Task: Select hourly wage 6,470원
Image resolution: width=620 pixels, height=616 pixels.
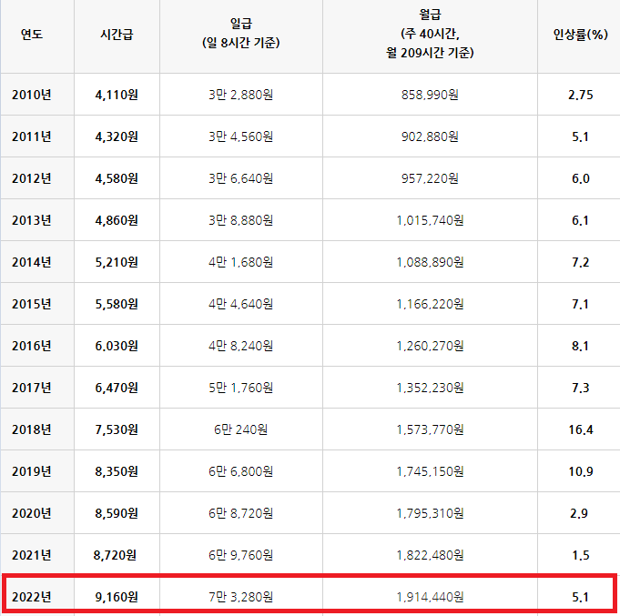Action: pyautogui.click(x=117, y=388)
